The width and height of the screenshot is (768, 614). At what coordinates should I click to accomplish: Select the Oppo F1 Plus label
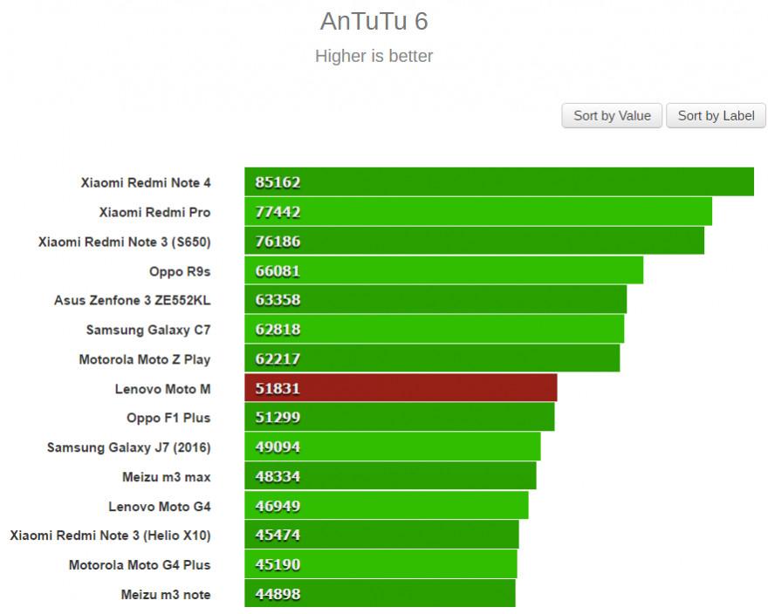click(x=168, y=418)
